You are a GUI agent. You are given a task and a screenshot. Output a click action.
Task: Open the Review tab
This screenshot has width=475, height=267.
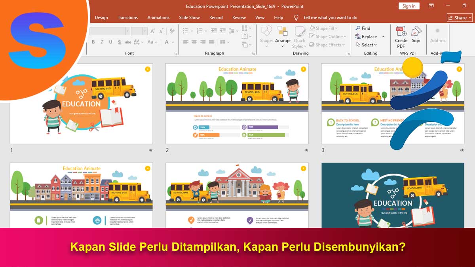[239, 17]
